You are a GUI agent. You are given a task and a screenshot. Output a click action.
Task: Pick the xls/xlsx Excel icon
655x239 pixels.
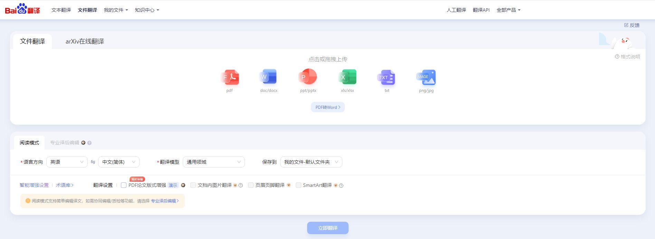(x=347, y=77)
